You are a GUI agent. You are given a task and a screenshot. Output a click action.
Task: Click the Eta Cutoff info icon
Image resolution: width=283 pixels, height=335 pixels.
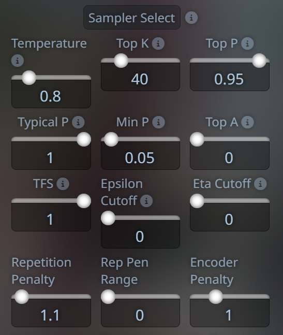pos(260,184)
